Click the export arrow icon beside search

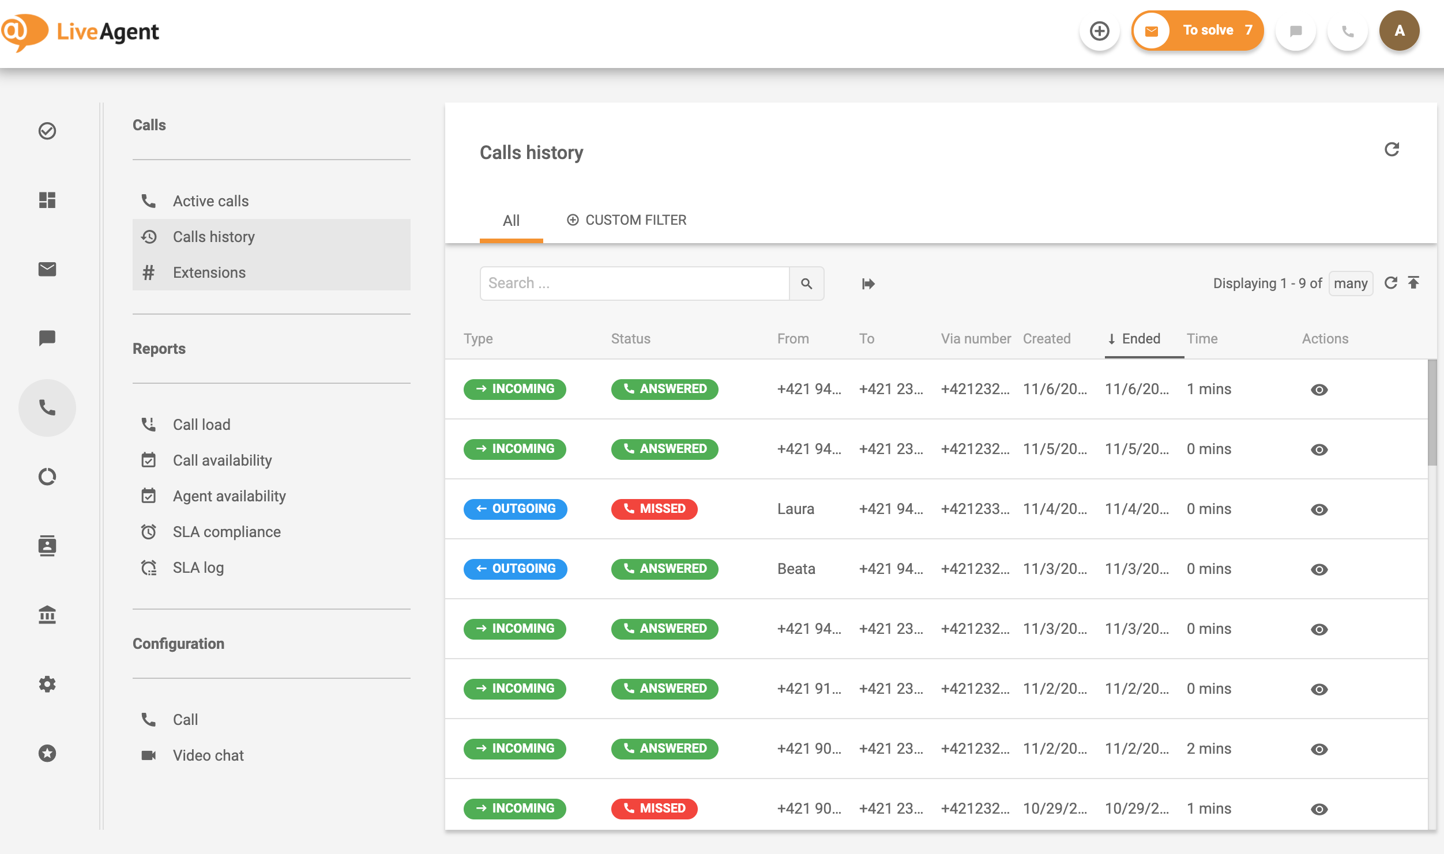(x=868, y=284)
